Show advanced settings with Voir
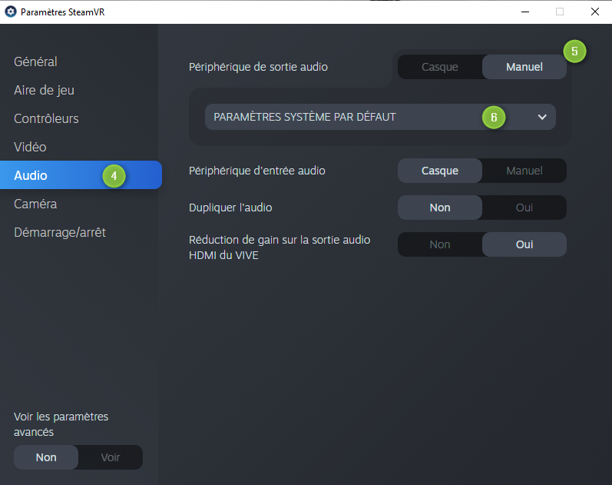Viewport: 612px width, 485px height. pyautogui.click(x=111, y=457)
